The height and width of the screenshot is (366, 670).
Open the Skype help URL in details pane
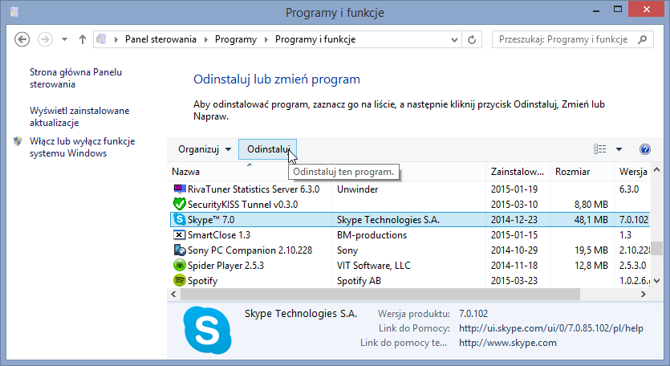coord(550,328)
